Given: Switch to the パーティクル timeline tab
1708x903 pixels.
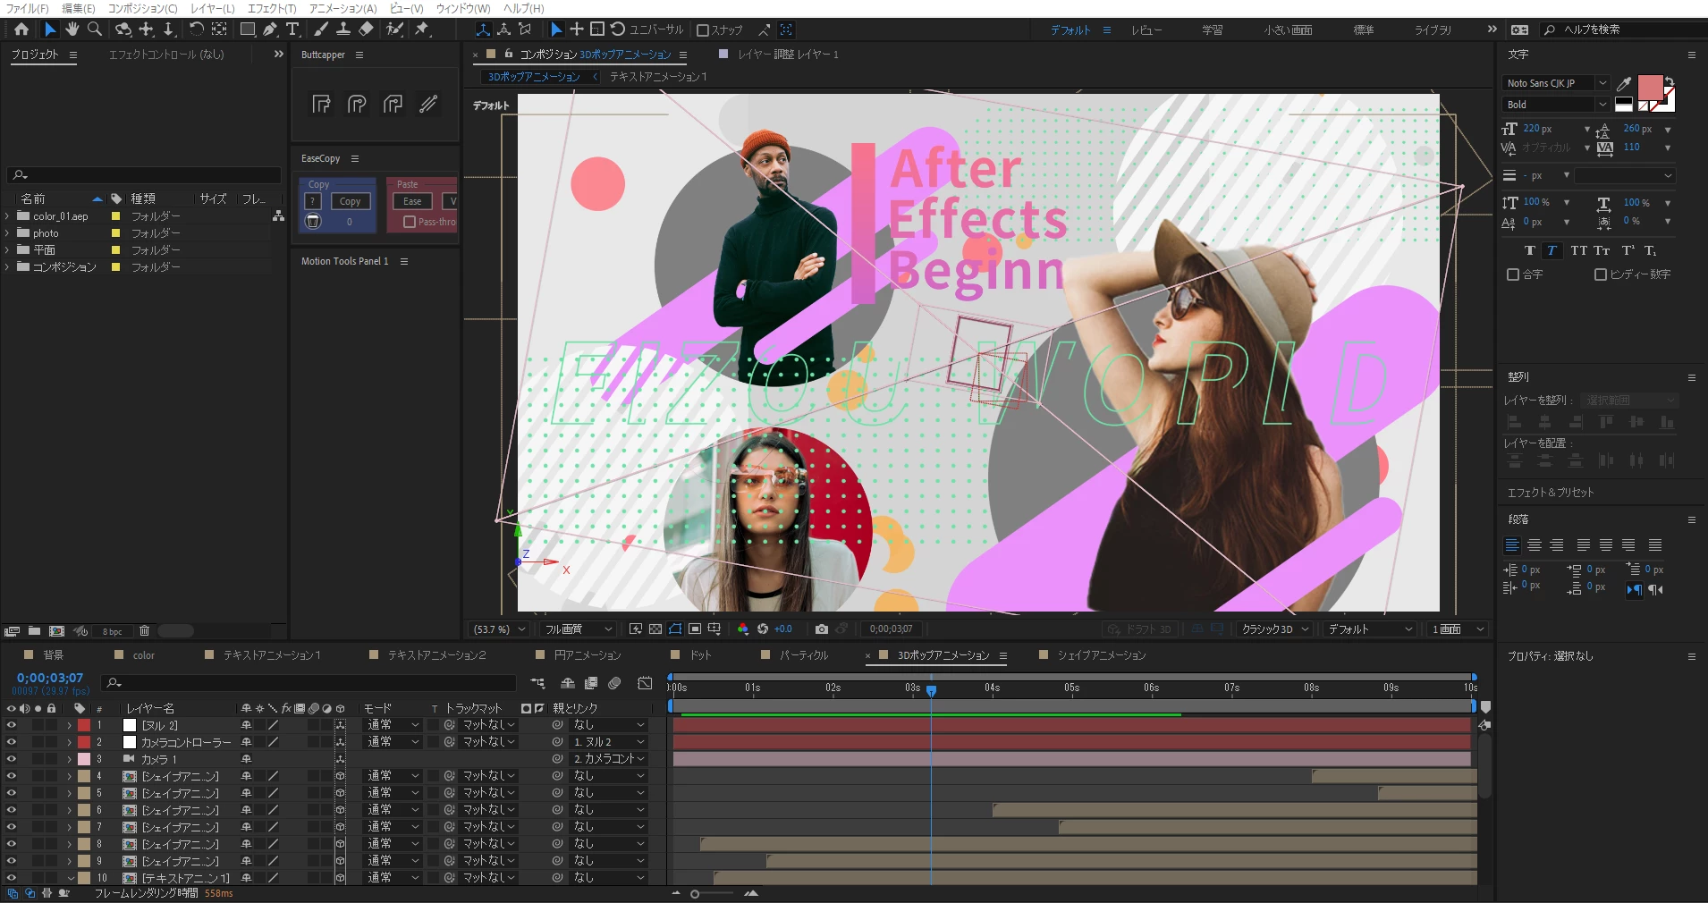Looking at the screenshot, I should click(804, 655).
